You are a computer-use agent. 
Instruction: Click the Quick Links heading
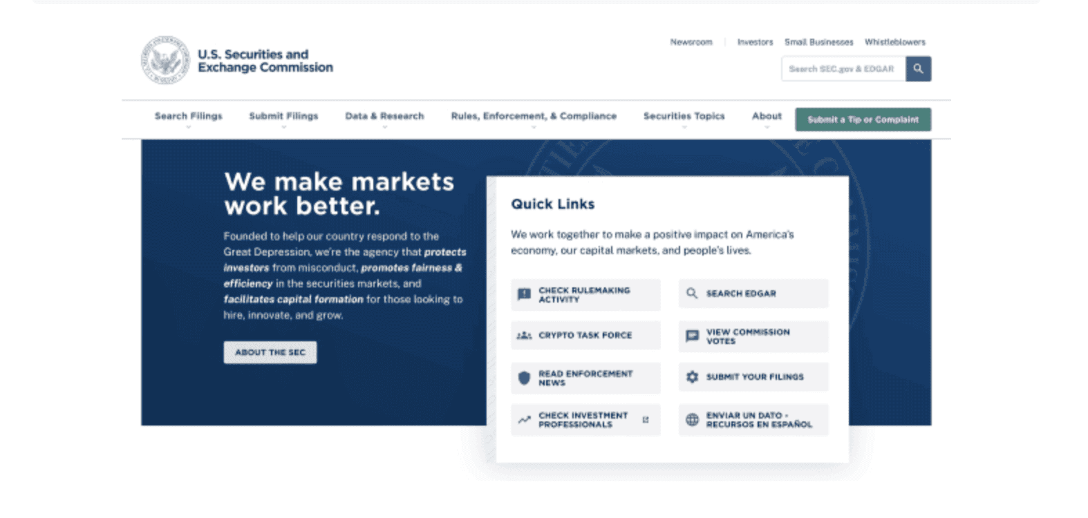coord(552,204)
